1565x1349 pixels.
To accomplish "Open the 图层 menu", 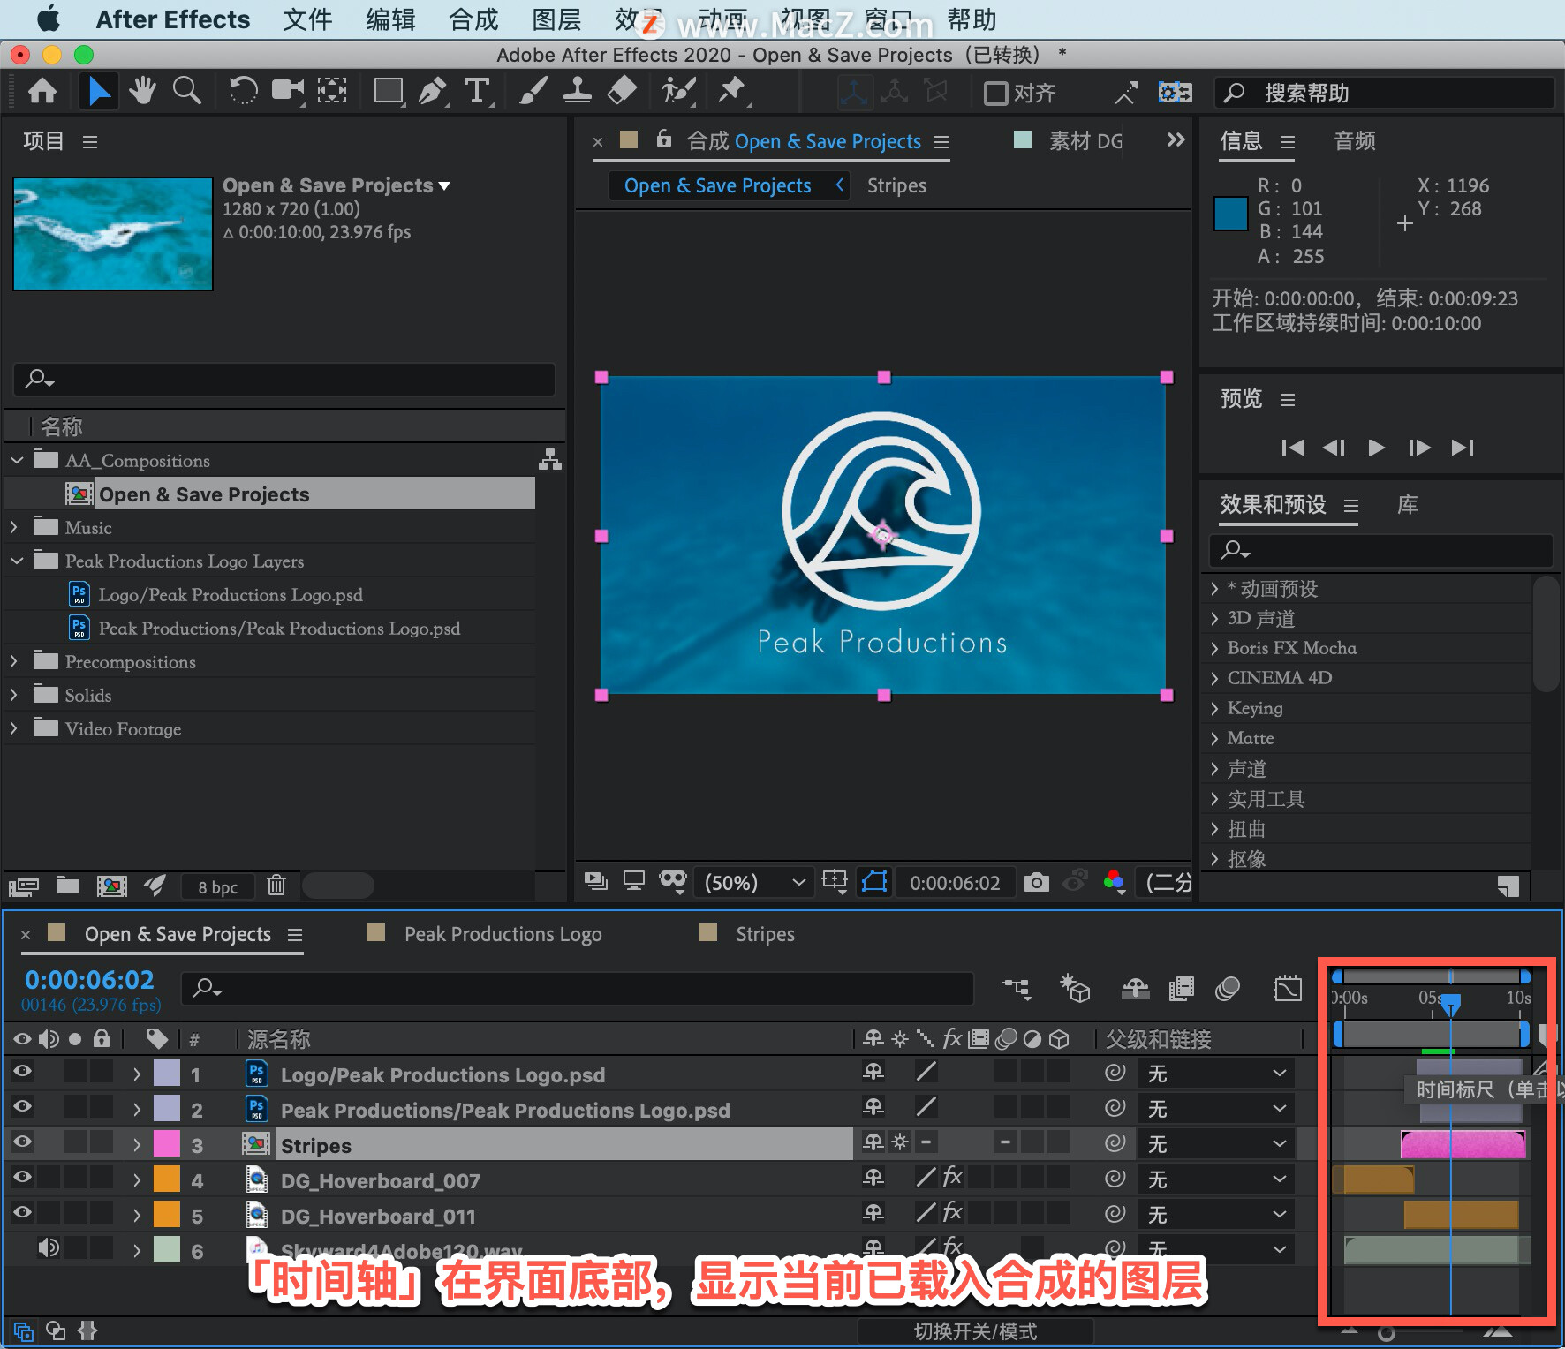I will pyautogui.click(x=556, y=19).
